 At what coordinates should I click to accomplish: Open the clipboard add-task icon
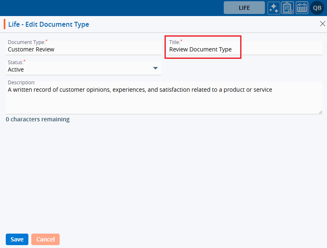288,8
